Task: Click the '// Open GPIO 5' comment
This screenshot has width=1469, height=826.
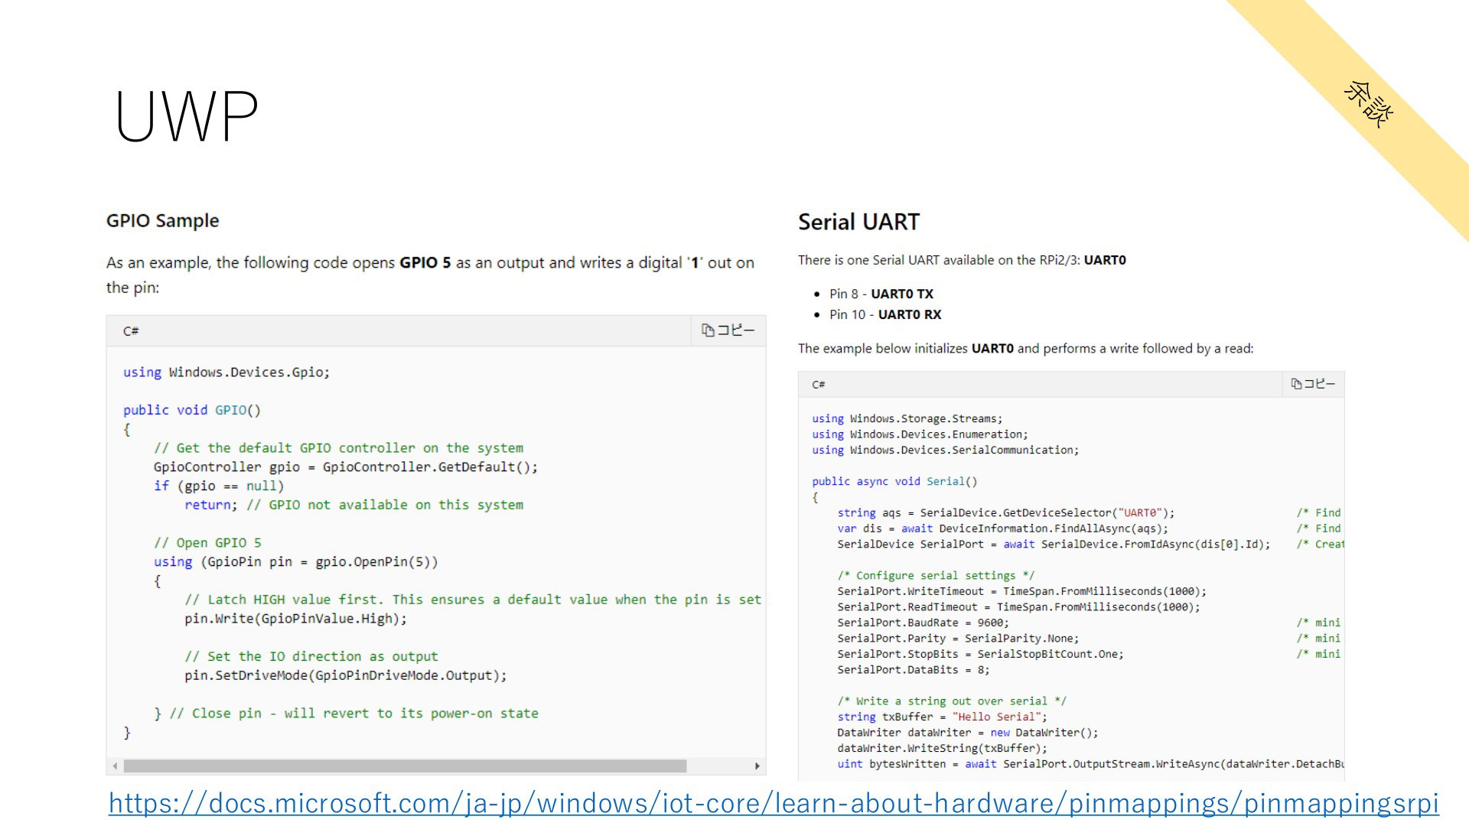Action: tap(207, 542)
